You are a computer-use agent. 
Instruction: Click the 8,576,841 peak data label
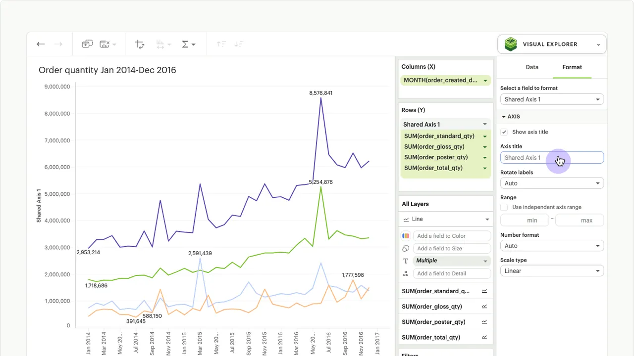321,93
